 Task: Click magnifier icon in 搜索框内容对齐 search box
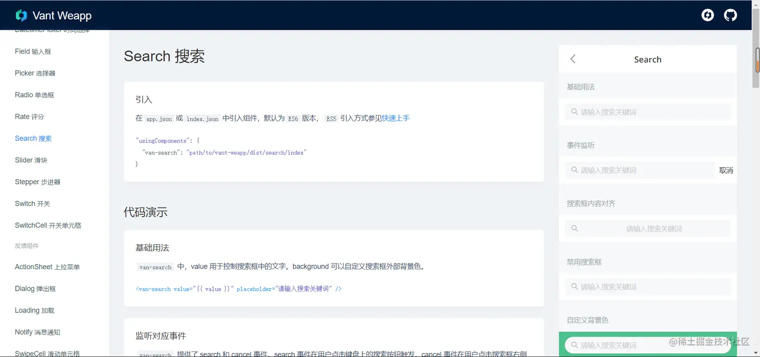[x=574, y=228]
